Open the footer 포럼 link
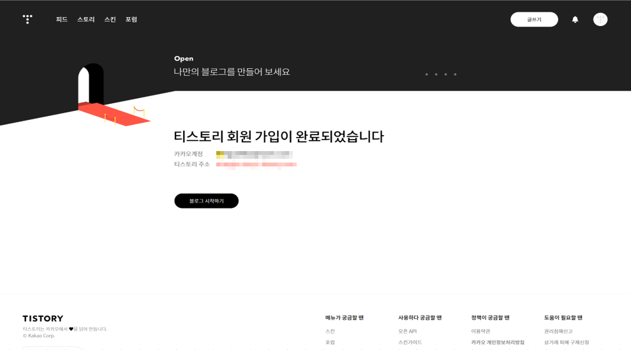This screenshot has height=350, width=631. [x=330, y=342]
